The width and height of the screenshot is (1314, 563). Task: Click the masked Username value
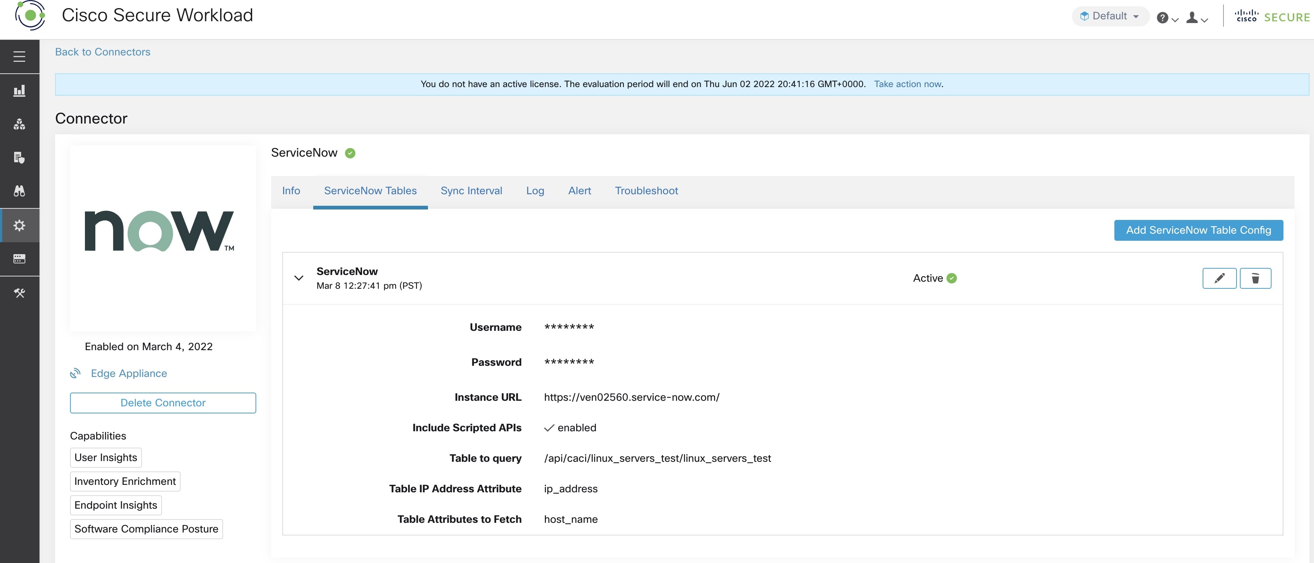(x=569, y=327)
